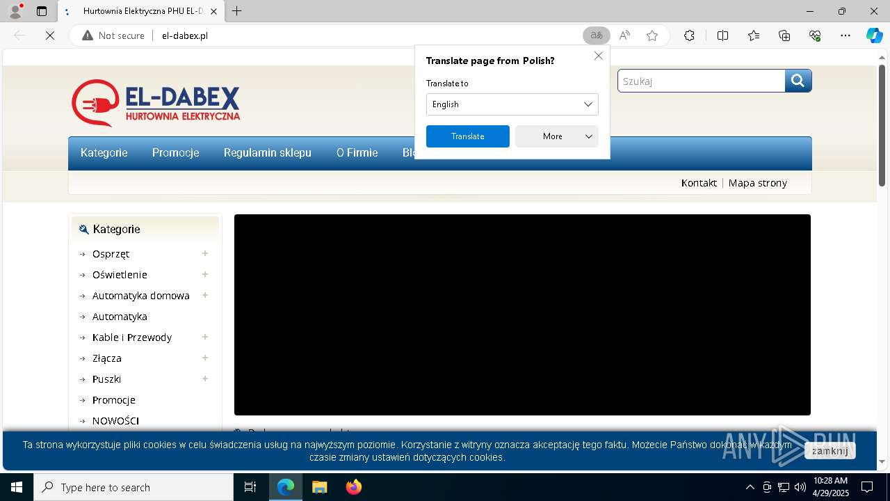
Task: Click the address bar URL el-dabex.pl
Action: coord(185,35)
